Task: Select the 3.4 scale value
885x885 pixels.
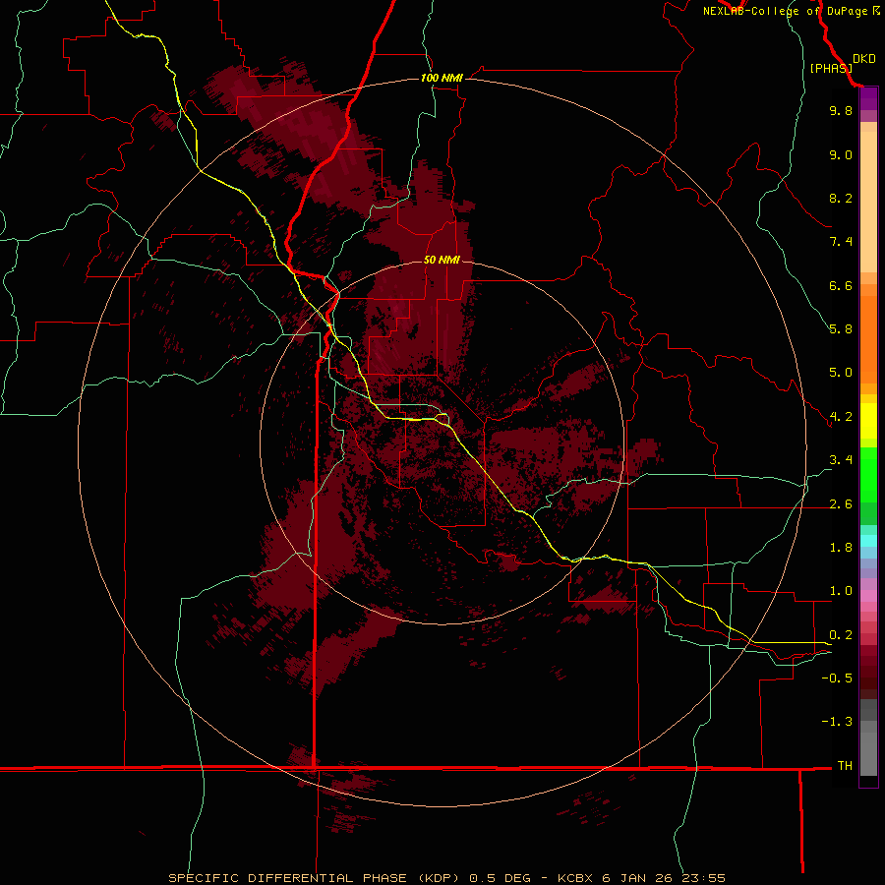Action: [841, 460]
